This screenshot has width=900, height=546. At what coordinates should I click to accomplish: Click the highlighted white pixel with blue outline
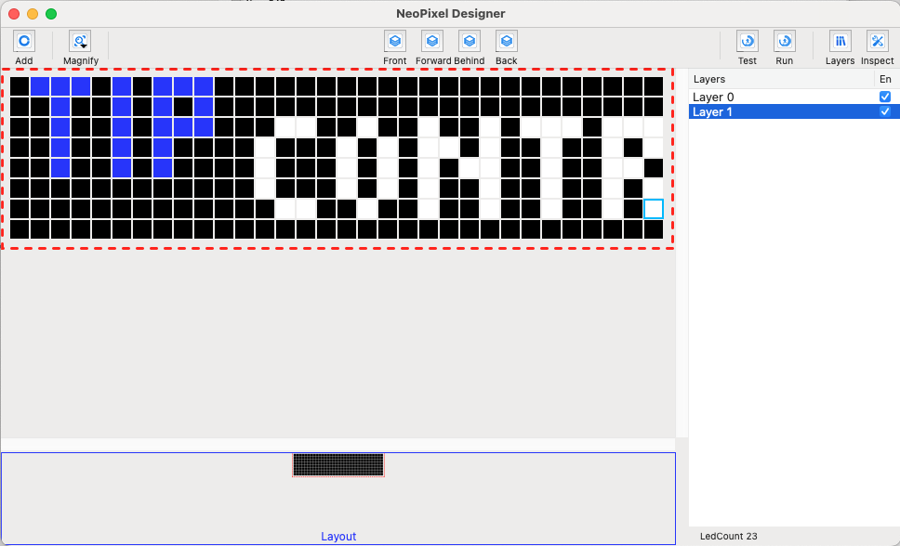coord(654,209)
